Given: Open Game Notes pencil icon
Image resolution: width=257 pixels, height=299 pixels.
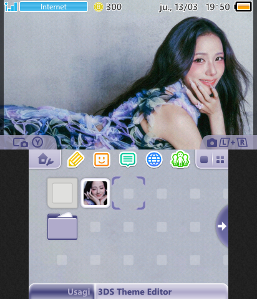Looking at the screenshot, I should click(75, 159).
